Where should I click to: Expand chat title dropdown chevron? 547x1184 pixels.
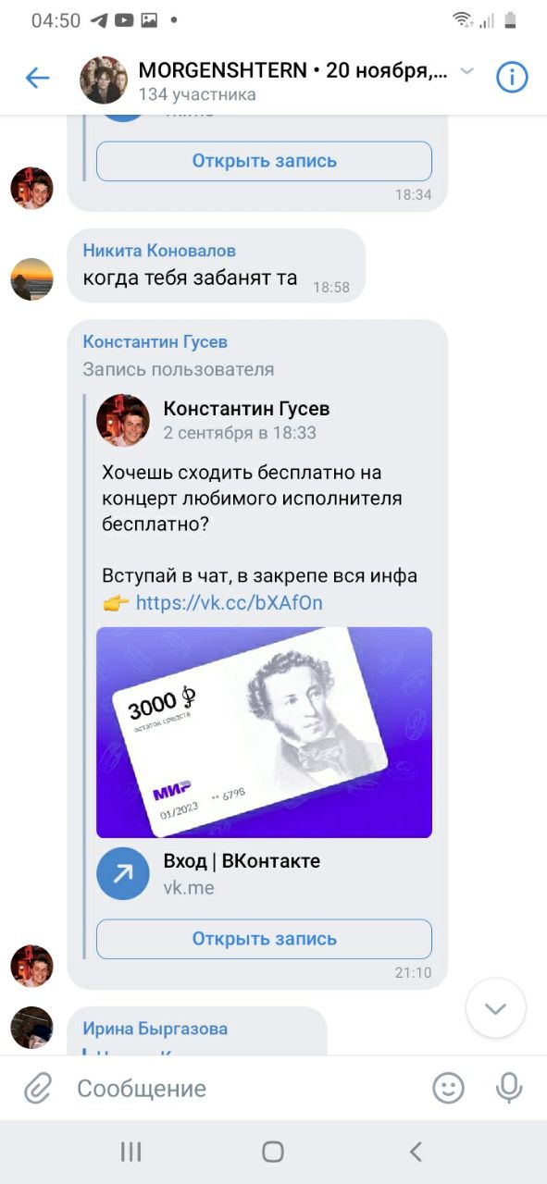coord(467,71)
